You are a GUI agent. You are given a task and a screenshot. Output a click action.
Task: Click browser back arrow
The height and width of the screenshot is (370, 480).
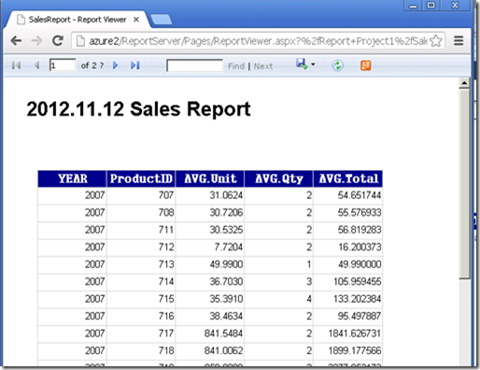click(16, 41)
